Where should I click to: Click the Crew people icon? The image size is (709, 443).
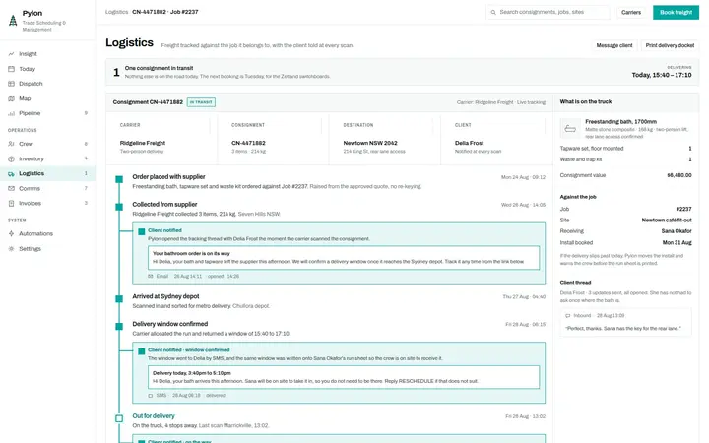[x=11, y=144]
